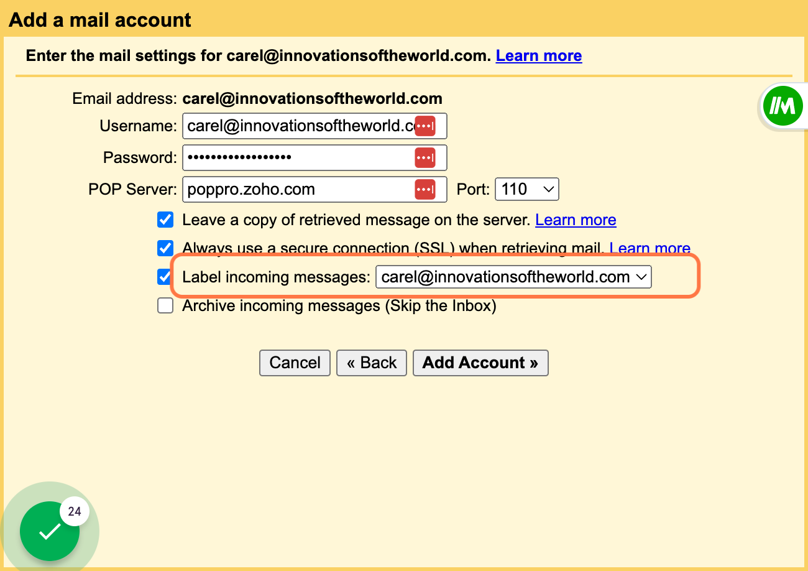This screenshot has height=571, width=808.
Task: Click the Cancel button
Action: pyautogui.click(x=295, y=363)
